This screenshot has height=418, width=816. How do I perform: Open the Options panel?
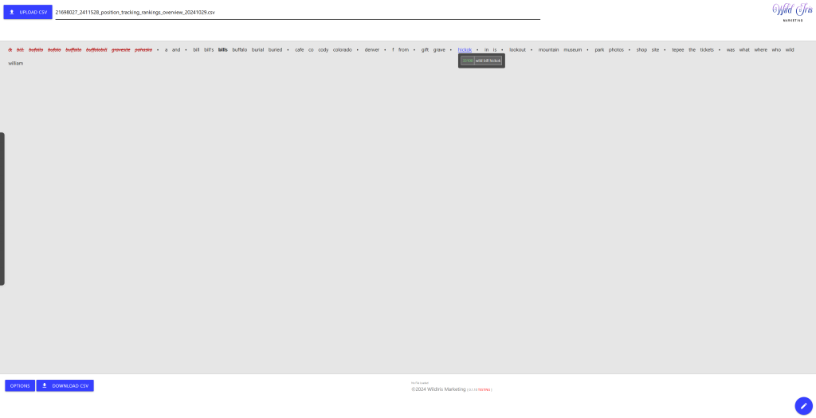point(20,385)
